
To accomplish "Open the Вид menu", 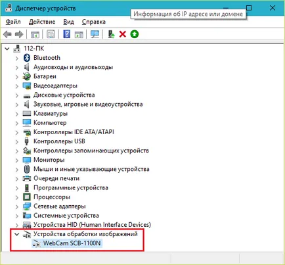I will (x=68, y=22).
